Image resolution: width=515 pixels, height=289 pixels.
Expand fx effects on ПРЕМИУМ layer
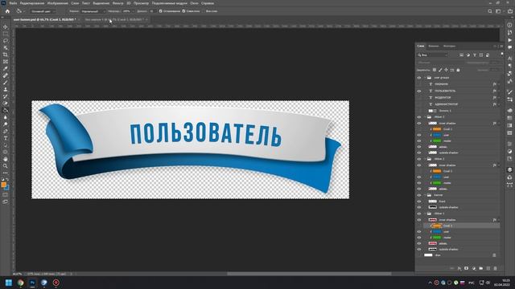pos(499,84)
